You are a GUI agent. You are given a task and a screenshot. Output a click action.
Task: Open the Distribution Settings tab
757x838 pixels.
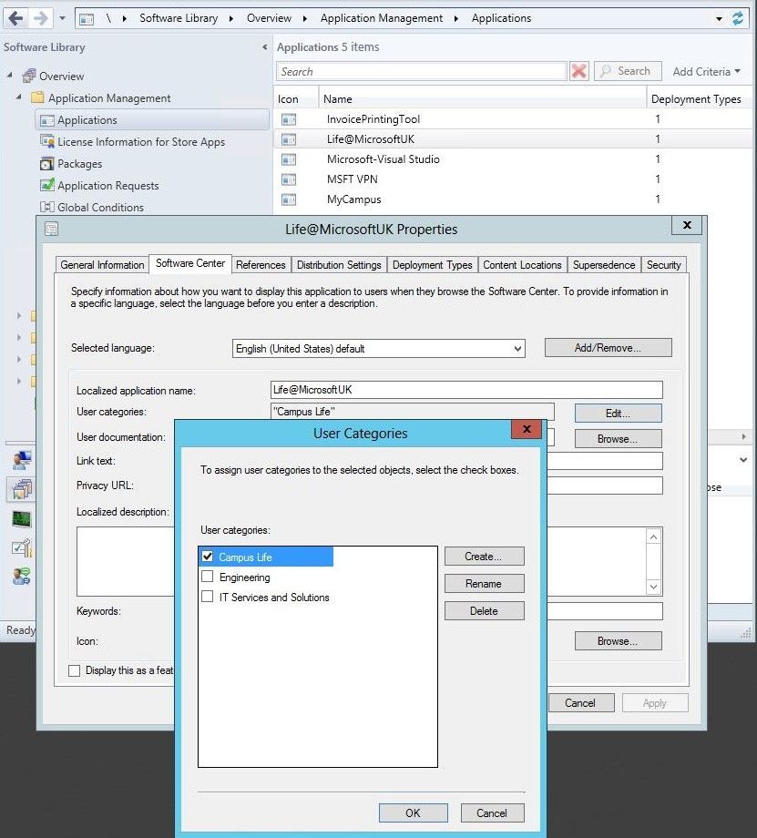click(339, 265)
